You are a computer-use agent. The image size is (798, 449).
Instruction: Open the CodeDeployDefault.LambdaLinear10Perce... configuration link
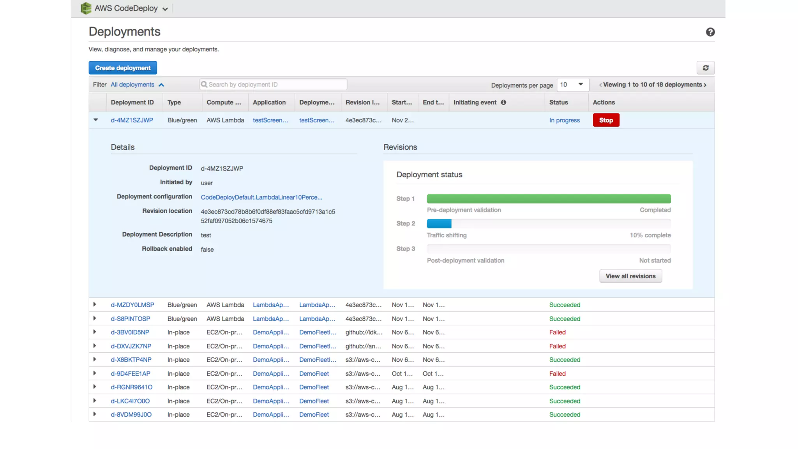click(261, 197)
